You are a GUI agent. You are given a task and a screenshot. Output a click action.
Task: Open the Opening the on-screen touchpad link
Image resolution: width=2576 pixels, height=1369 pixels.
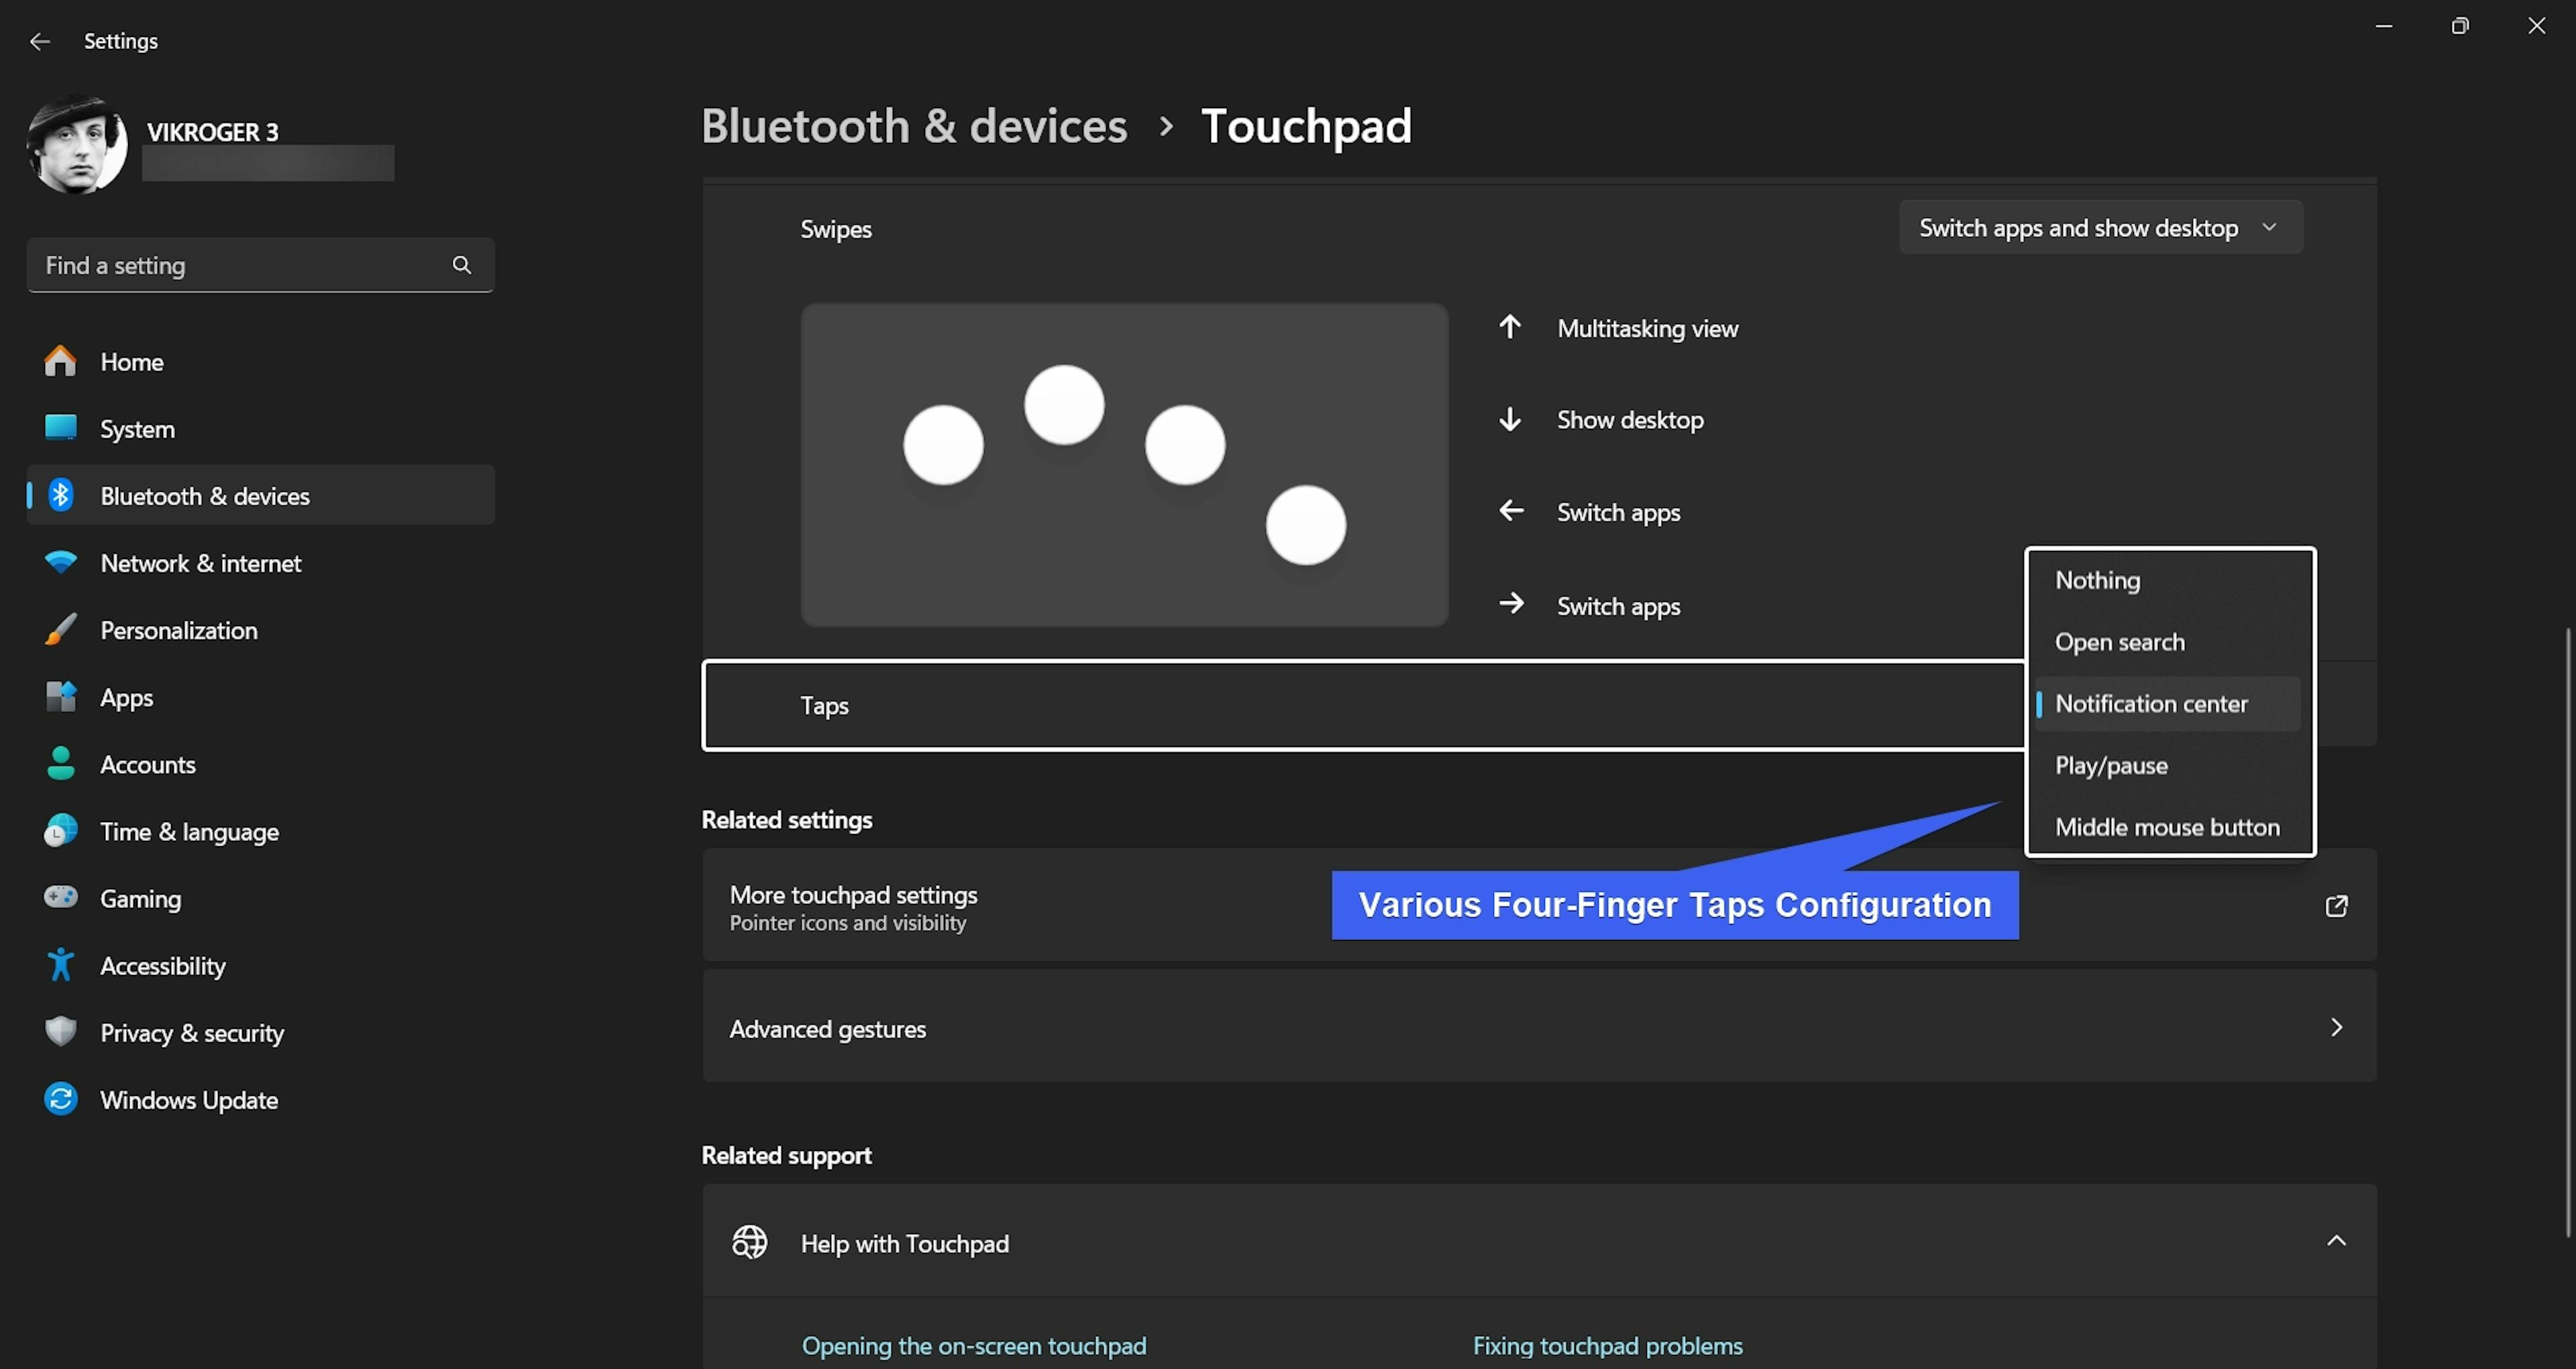(973, 1346)
